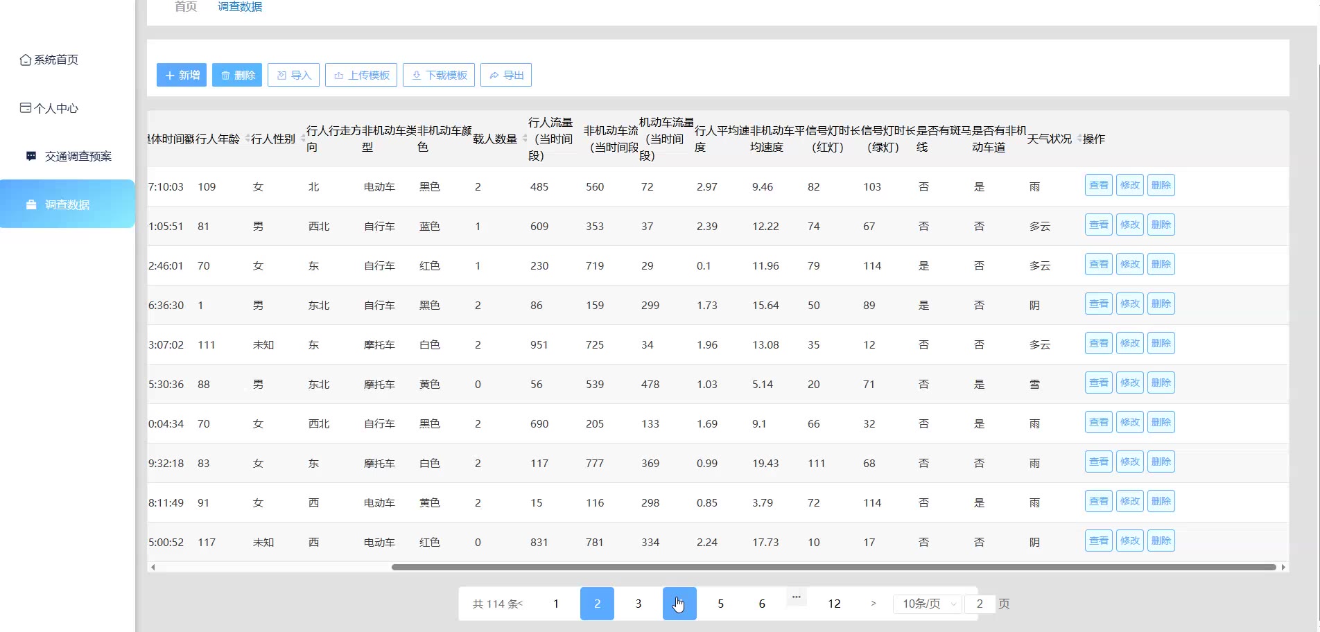Switch to the 首页 breadcrumb tab
The image size is (1320, 632).
click(x=186, y=7)
